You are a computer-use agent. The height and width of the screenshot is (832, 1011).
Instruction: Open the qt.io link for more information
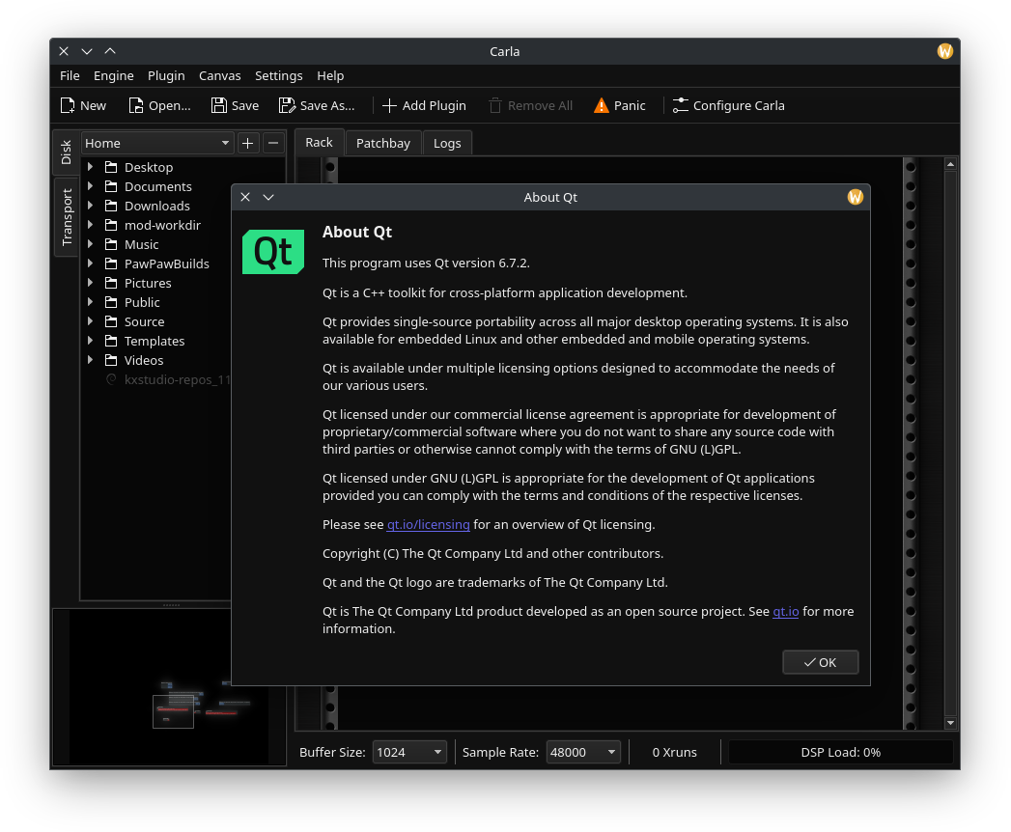[785, 612]
